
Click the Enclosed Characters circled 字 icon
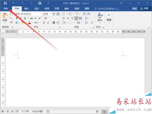[x=58, y=23]
